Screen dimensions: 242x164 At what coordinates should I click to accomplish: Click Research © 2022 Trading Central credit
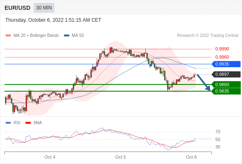[x=208, y=36]
